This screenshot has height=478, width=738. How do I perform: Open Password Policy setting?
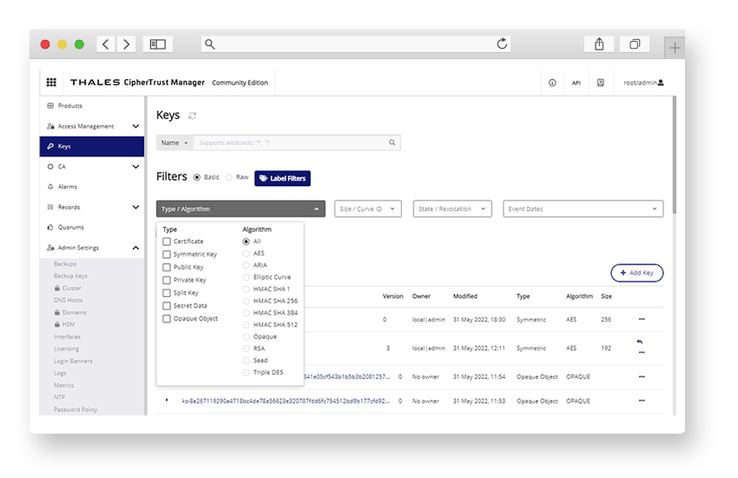click(76, 409)
